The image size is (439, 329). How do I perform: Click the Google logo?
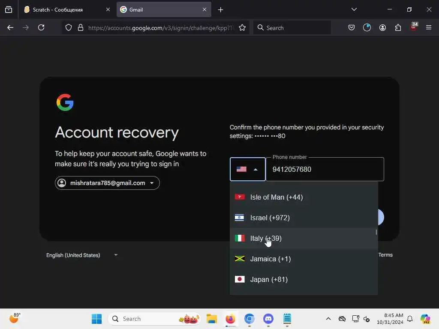(65, 102)
